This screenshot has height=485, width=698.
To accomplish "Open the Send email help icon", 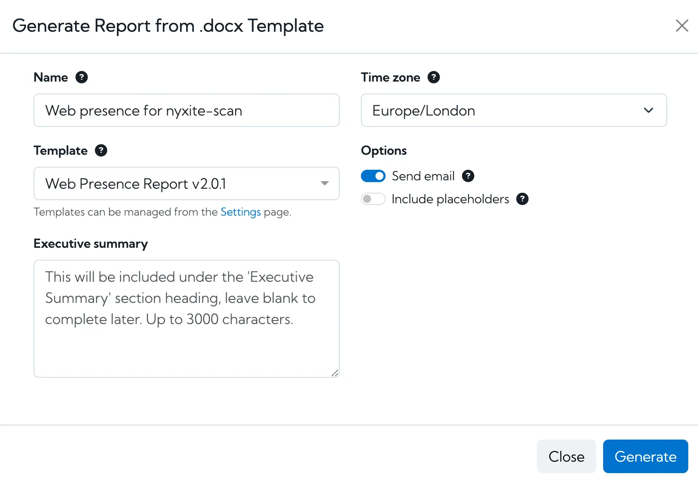I will click(468, 176).
